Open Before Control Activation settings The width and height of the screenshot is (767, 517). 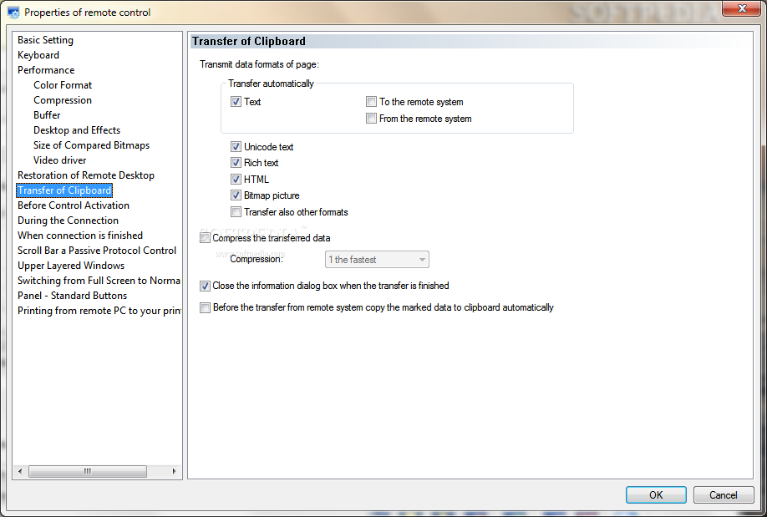[74, 205]
